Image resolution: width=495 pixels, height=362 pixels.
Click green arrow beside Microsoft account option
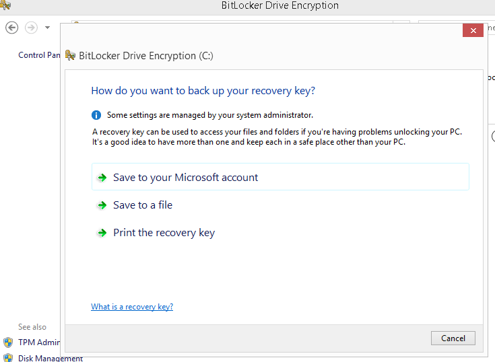click(102, 178)
